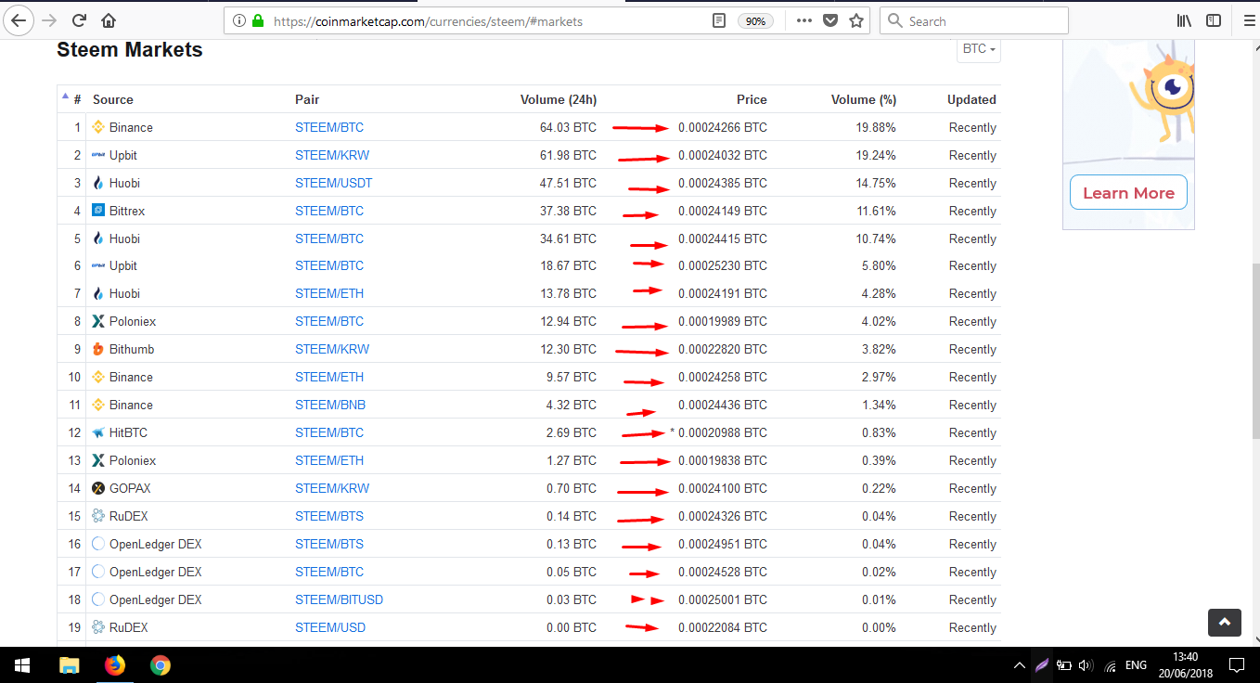
Task: Bookmark this page with the star
Action: click(855, 20)
